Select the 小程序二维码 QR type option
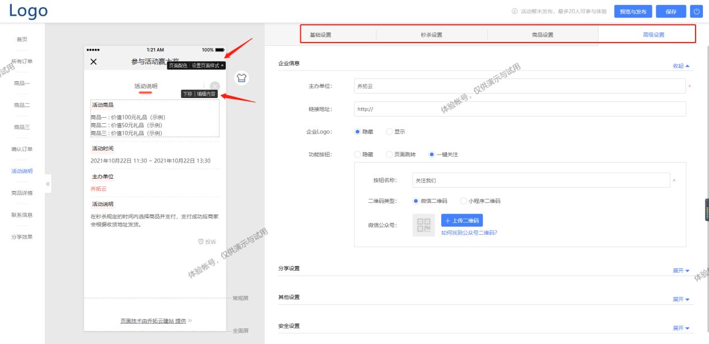This screenshot has height=344, width=709. pyautogui.click(x=463, y=201)
